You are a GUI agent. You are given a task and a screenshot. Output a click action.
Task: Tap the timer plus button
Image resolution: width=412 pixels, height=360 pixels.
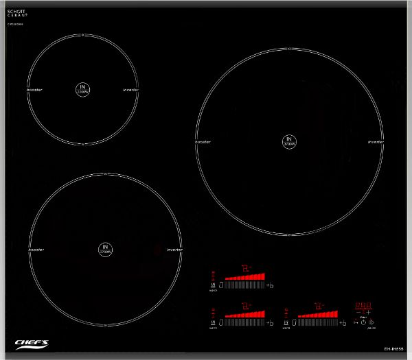(x=369, y=313)
